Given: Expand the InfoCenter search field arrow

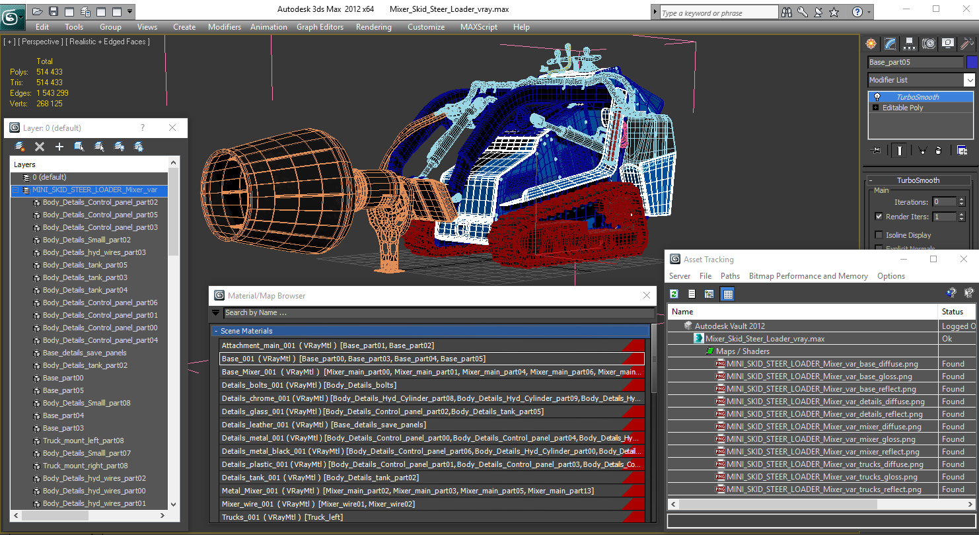Looking at the screenshot, I should [655, 13].
